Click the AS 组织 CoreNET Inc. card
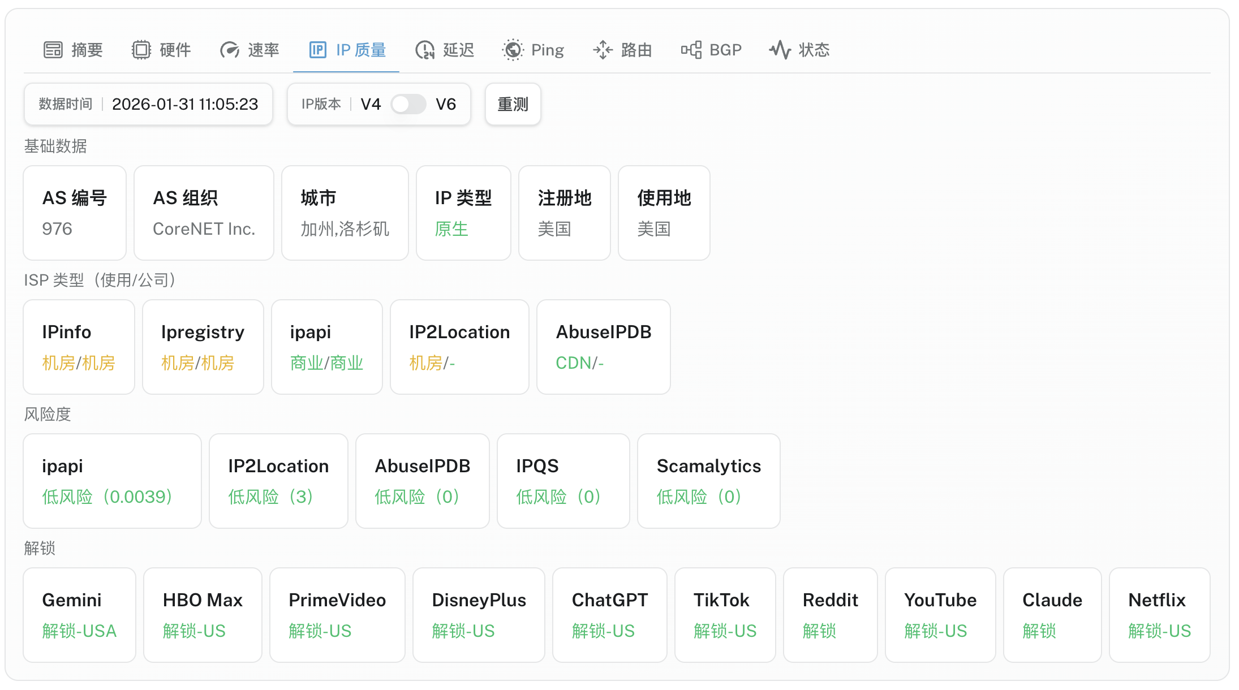The height and width of the screenshot is (690, 1239). (204, 213)
